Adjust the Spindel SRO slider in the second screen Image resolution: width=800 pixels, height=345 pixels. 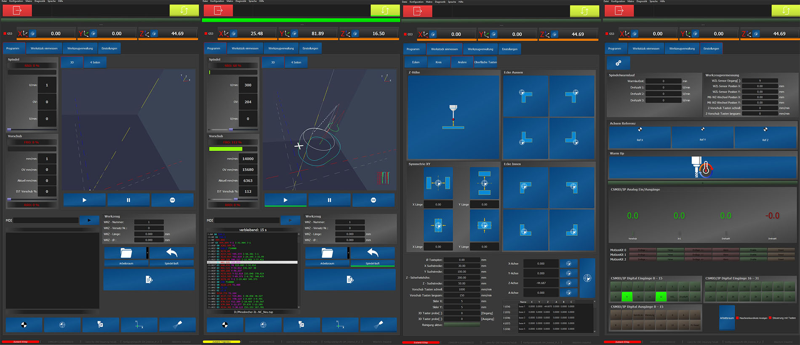point(231,129)
